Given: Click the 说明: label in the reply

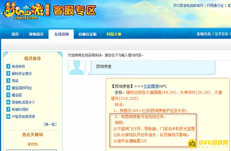Looking at the screenshot, I should click(x=120, y=123).
